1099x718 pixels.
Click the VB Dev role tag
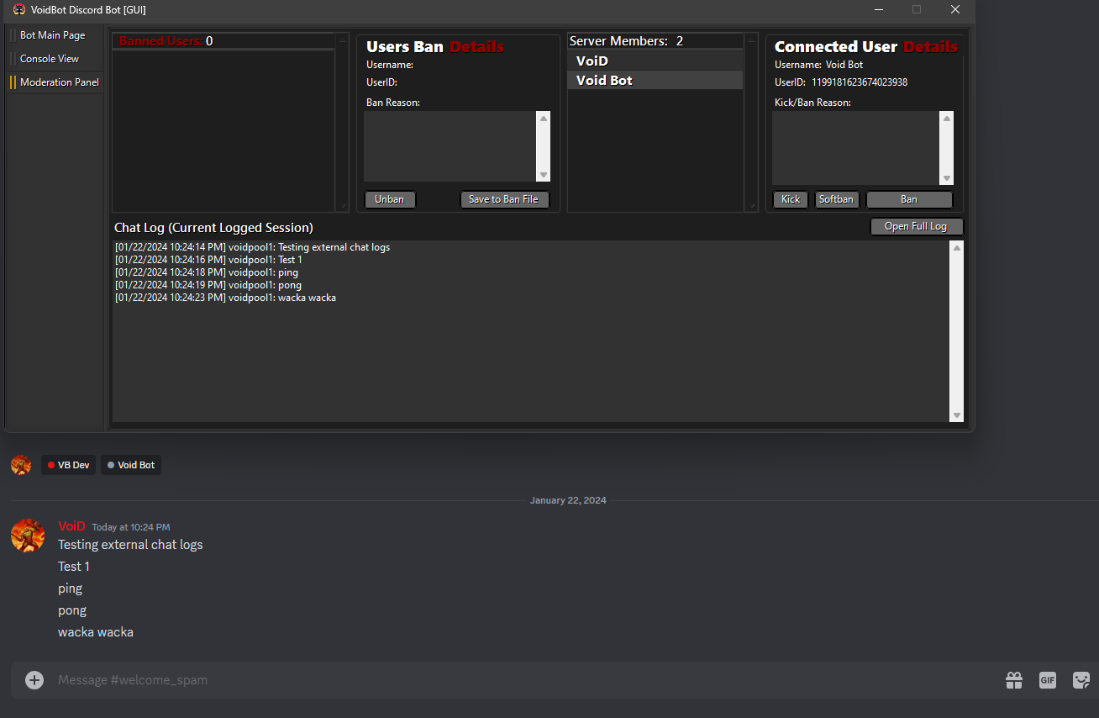tap(68, 465)
